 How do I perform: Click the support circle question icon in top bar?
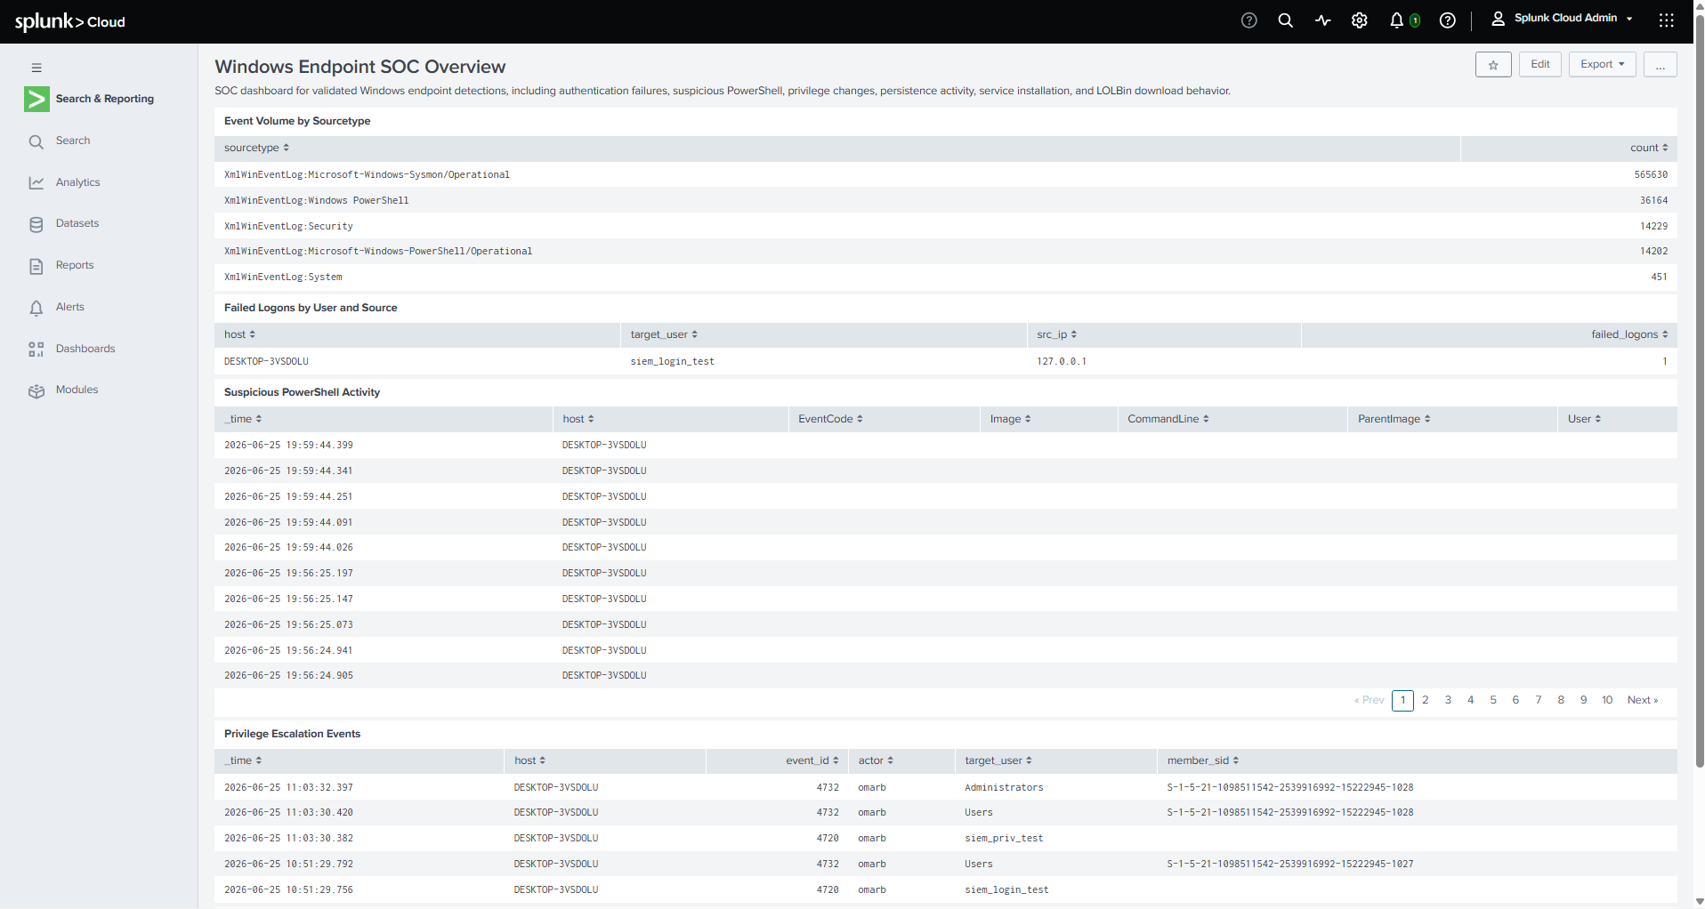coord(1249,20)
